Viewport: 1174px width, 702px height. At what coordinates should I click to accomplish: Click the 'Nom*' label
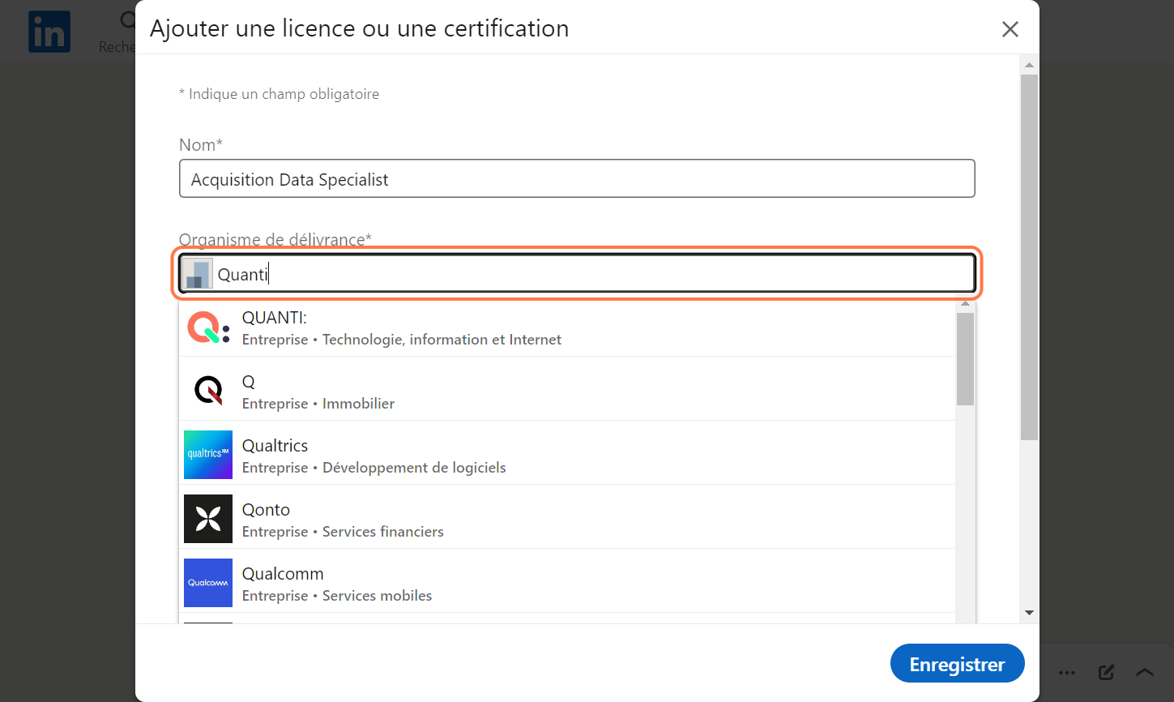click(201, 144)
